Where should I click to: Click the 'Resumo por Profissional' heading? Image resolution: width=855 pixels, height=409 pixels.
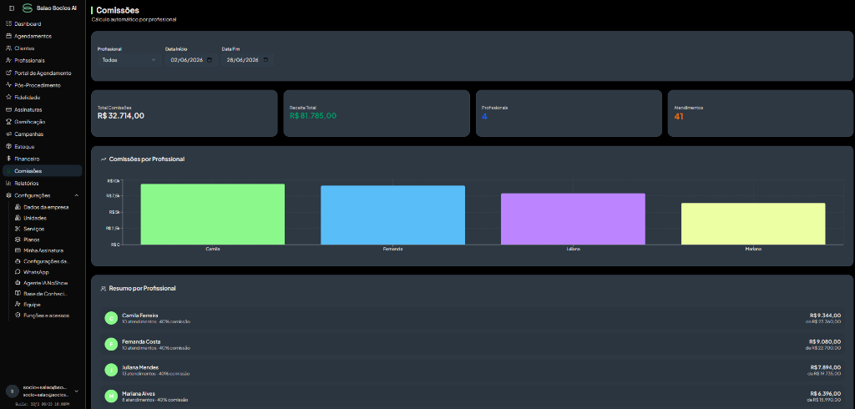(142, 288)
